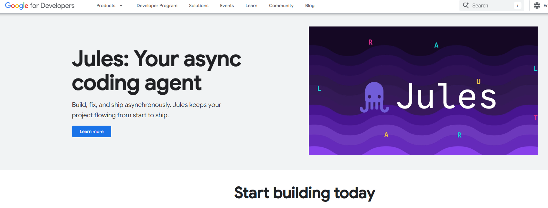
Task: Expand the Products dropdown arrow
Action: coord(121,6)
